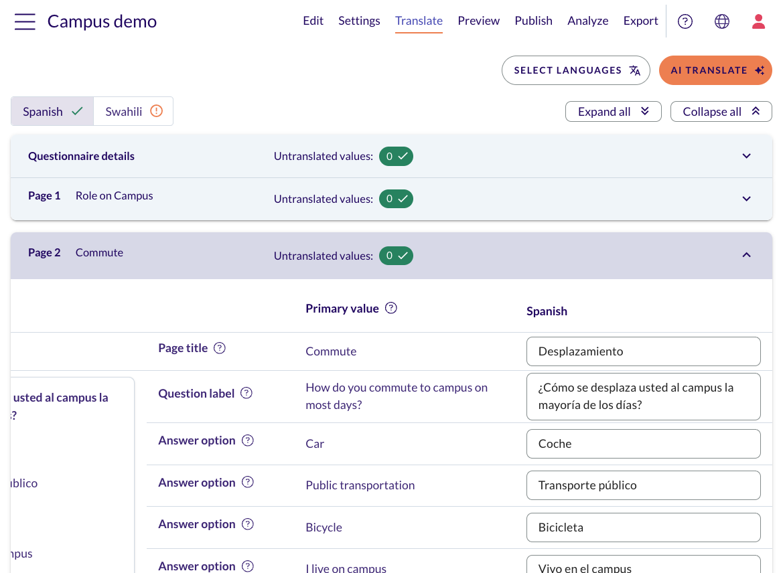Screen dimensions: 783x573
Task: Select the Spanish language tab
Action: click(x=52, y=111)
